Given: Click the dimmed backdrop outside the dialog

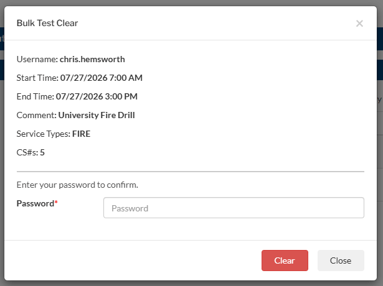Looking at the screenshot, I should pyautogui.click(x=2, y=146).
